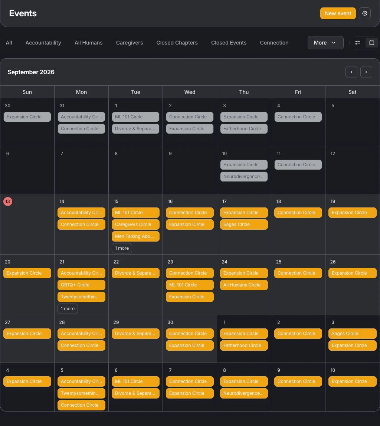The height and width of the screenshot is (426, 380).
Task: Open Accountability Circle on August 31
Action: point(81,117)
